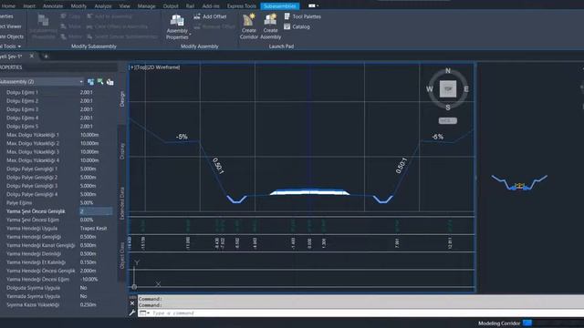This screenshot has height=328, width=584.
Task: Click the Modify Subassembly panel title
Action: point(94,46)
